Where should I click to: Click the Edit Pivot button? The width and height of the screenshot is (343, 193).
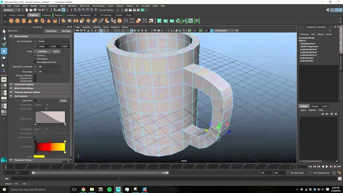pos(42,51)
